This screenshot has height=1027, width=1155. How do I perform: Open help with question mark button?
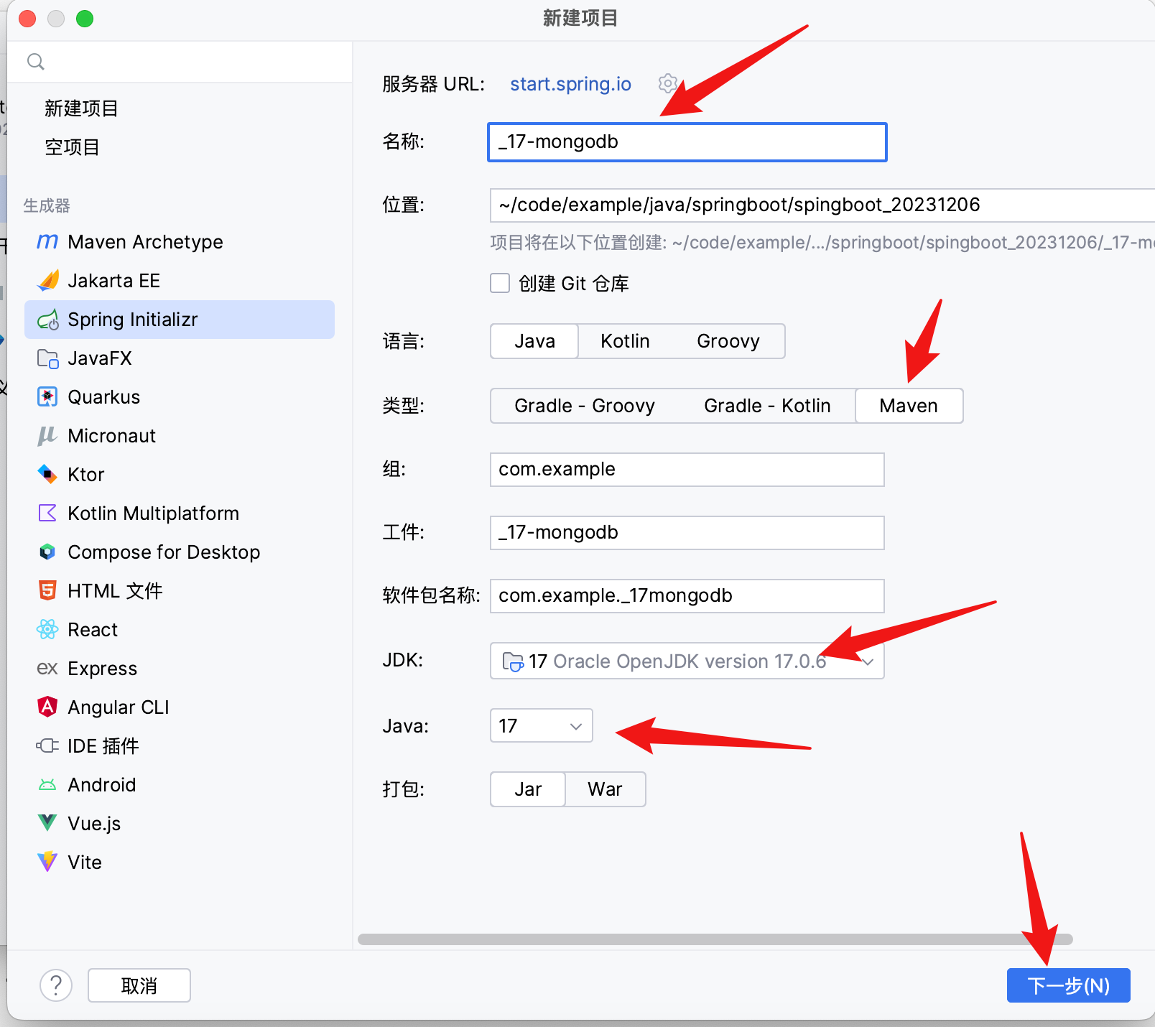click(56, 985)
